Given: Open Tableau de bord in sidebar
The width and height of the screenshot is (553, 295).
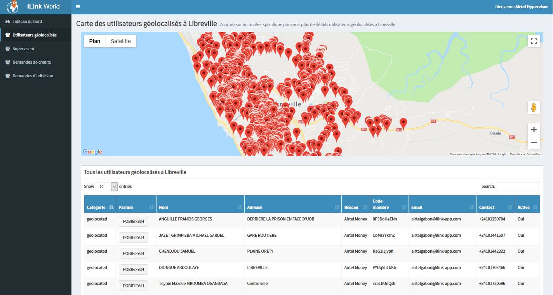Looking at the screenshot, I should (27, 21).
